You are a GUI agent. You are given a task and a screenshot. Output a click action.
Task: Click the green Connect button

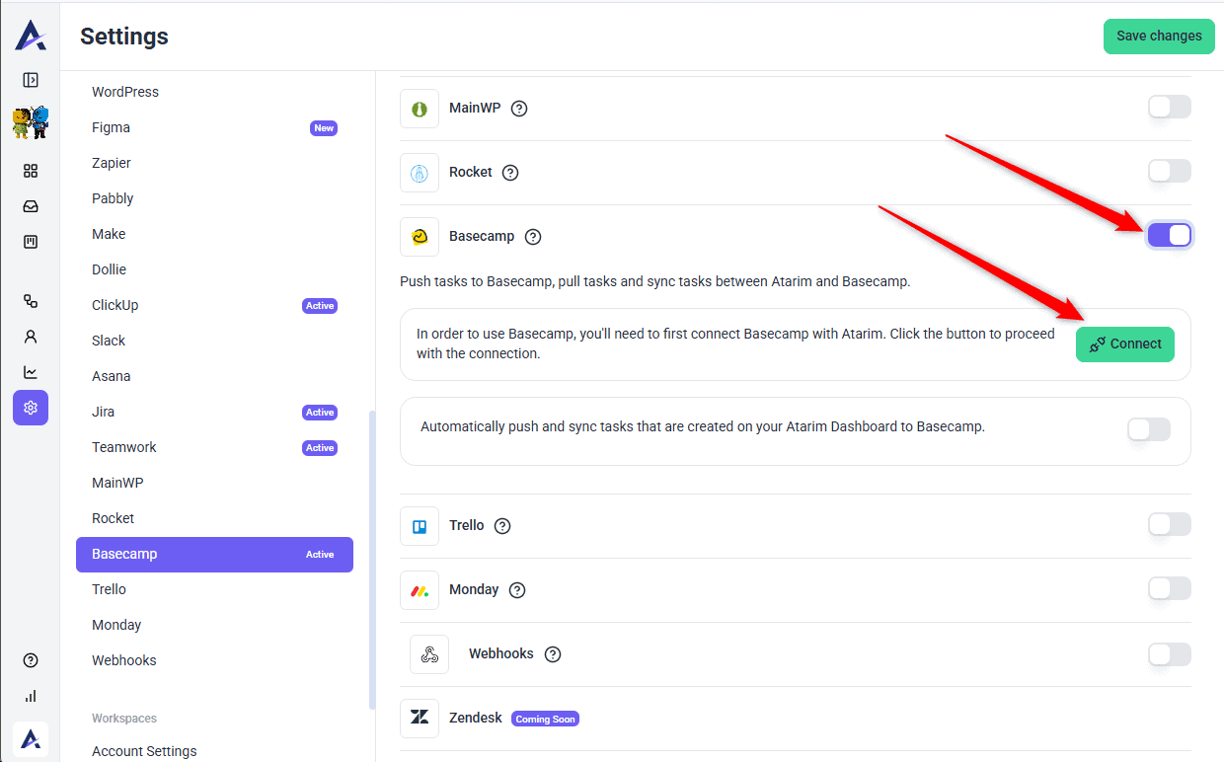point(1125,344)
